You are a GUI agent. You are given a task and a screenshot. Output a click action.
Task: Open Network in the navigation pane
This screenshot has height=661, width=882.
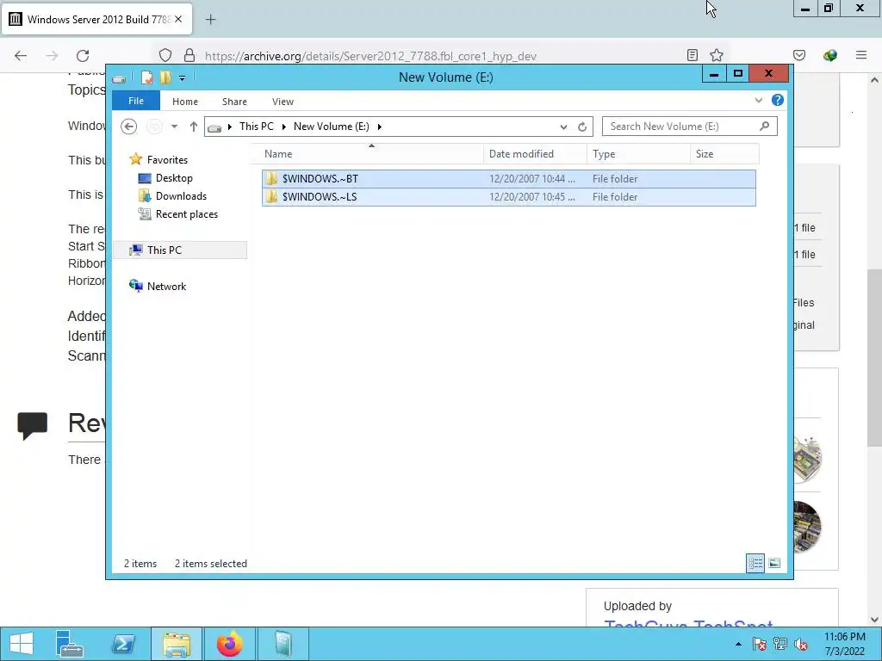tap(166, 286)
